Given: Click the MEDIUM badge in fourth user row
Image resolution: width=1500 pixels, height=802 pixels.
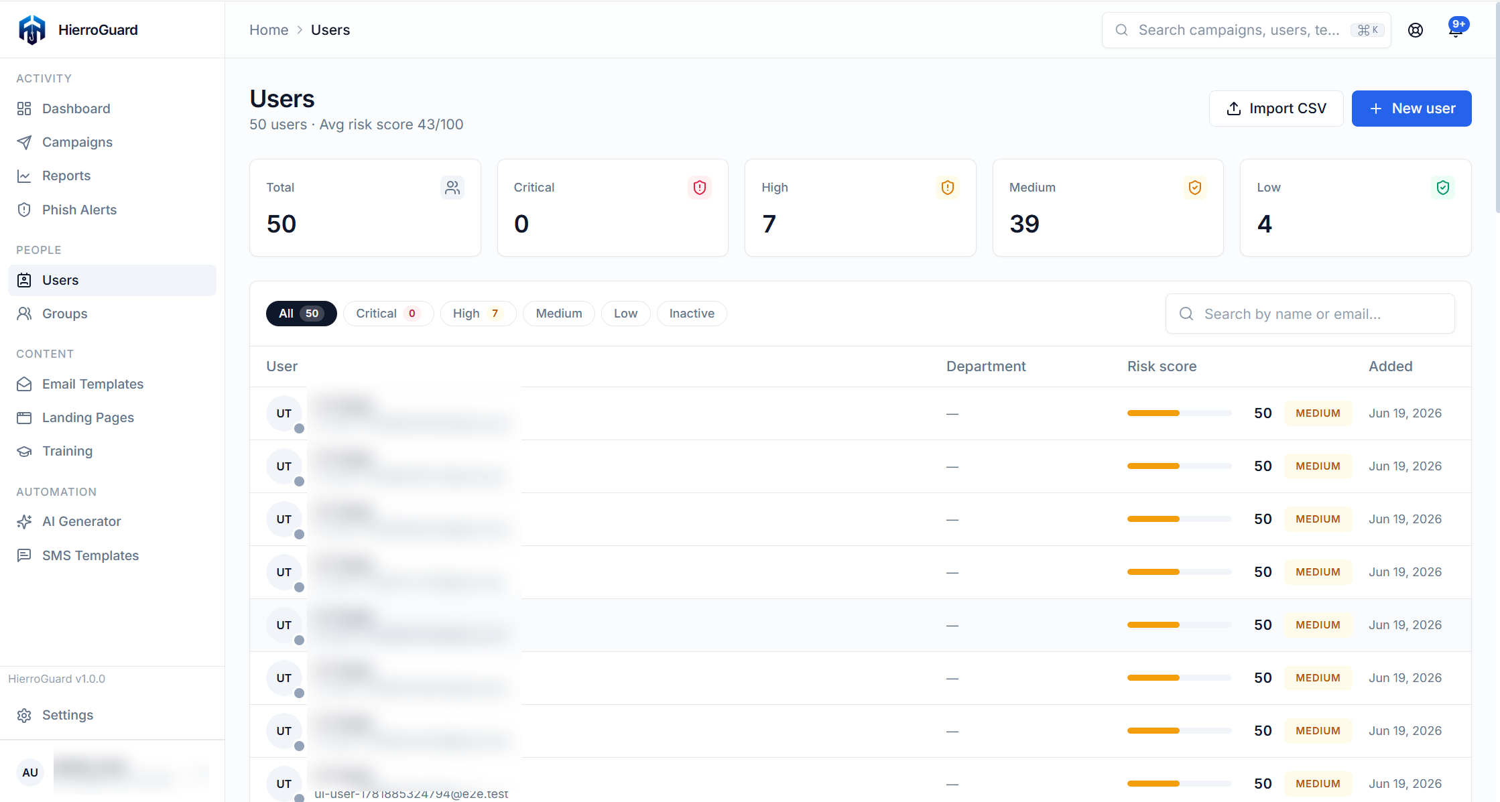Looking at the screenshot, I should point(1318,572).
